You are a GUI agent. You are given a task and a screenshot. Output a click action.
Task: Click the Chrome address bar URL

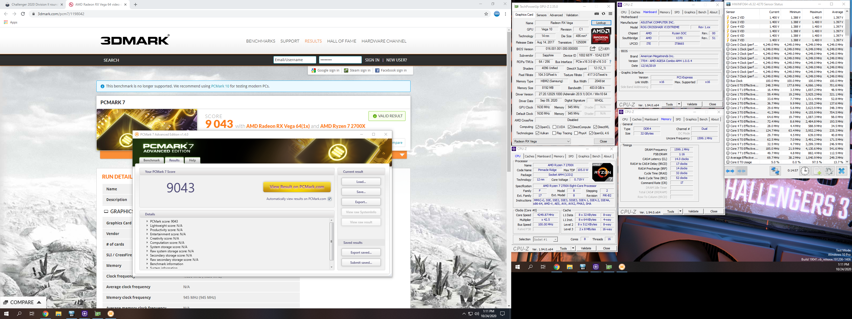click(x=61, y=14)
